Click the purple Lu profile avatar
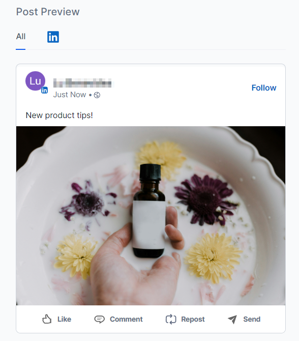The height and width of the screenshot is (341, 299). pos(35,81)
